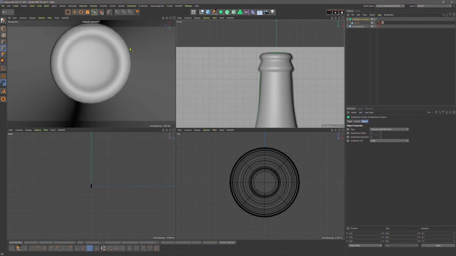Lock the X axis in the toolbar
Viewport: 456px width, 256px height.
116,12
